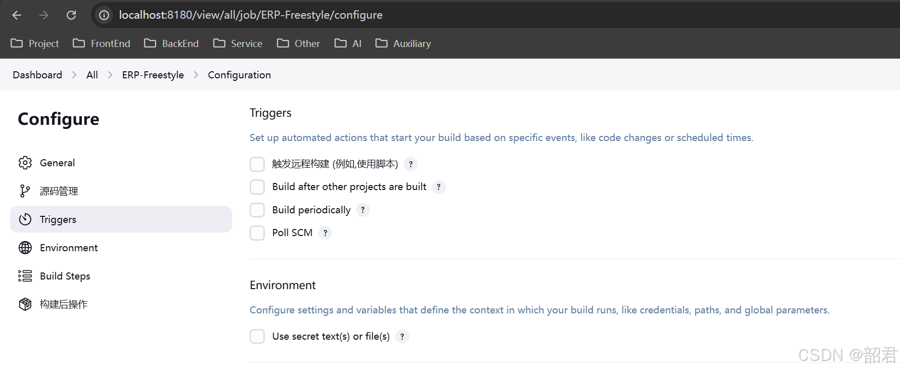This screenshot has height=370, width=900.
Task: Open the FrontEnd bookmarks folder
Action: coord(102,43)
